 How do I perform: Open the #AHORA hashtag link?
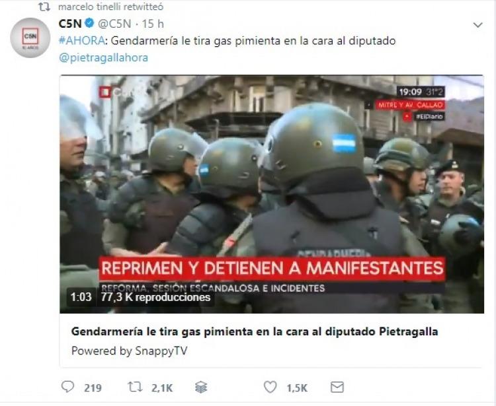tap(81, 41)
